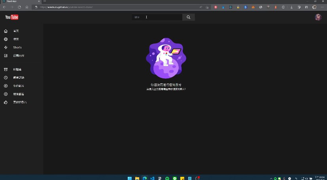Click the Shorts lightning icon

click(x=6, y=47)
